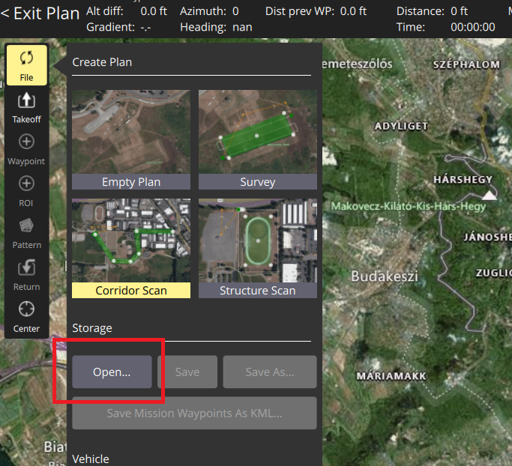Select the Waypoint tool
512x466 pixels.
coord(26,150)
